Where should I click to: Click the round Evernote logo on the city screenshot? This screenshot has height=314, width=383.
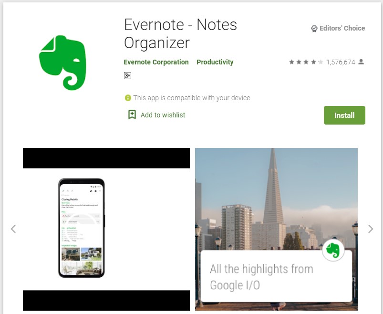pos(333,250)
